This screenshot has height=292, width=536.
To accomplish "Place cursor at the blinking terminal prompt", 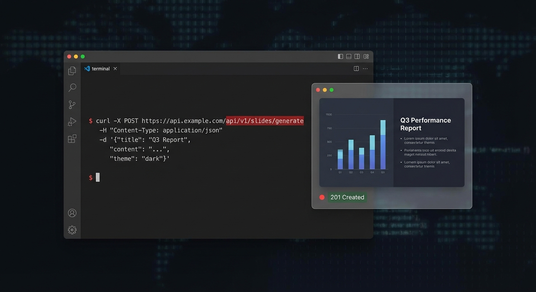I will pos(97,177).
